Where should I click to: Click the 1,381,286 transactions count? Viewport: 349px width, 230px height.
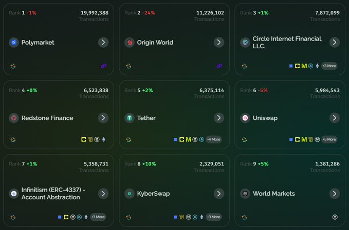327,164
